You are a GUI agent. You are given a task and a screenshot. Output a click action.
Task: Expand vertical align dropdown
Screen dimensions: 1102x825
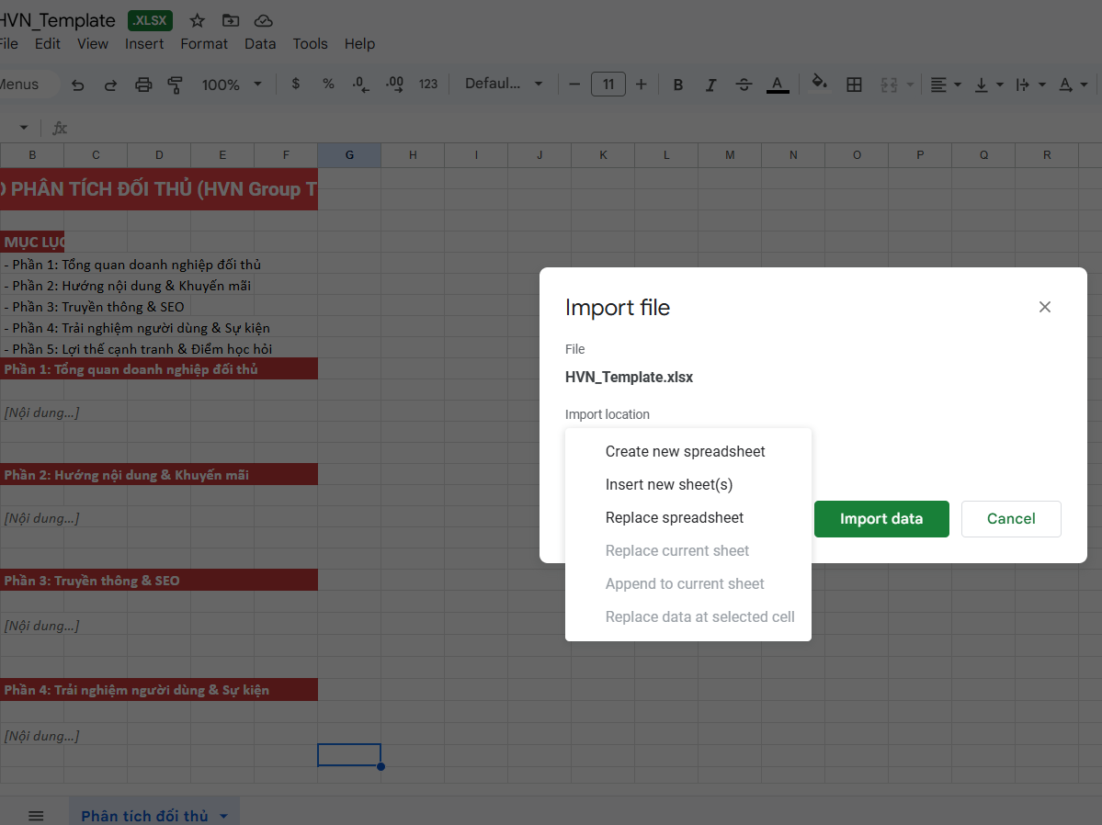click(x=999, y=85)
